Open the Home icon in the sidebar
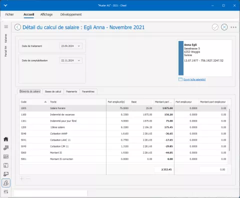The width and height of the screenshot is (240, 198). 6,139
